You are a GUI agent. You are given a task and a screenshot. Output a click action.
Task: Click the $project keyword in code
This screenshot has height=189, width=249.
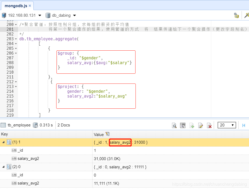click(x=67, y=87)
